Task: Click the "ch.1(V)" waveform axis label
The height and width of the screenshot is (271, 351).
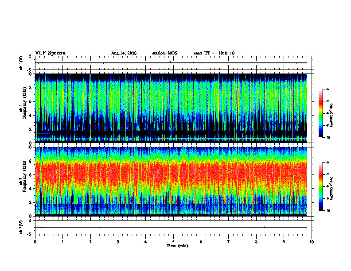Action: (x=21, y=63)
